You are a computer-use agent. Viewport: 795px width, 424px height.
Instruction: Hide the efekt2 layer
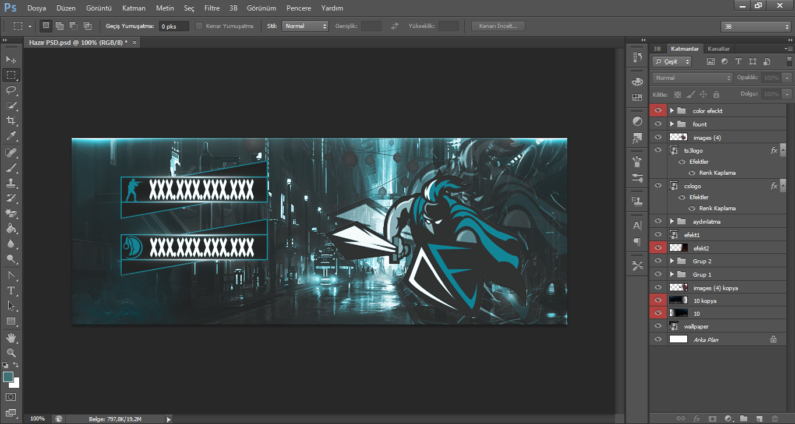659,248
